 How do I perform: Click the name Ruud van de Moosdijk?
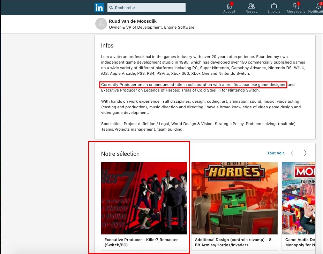point(133,21)
